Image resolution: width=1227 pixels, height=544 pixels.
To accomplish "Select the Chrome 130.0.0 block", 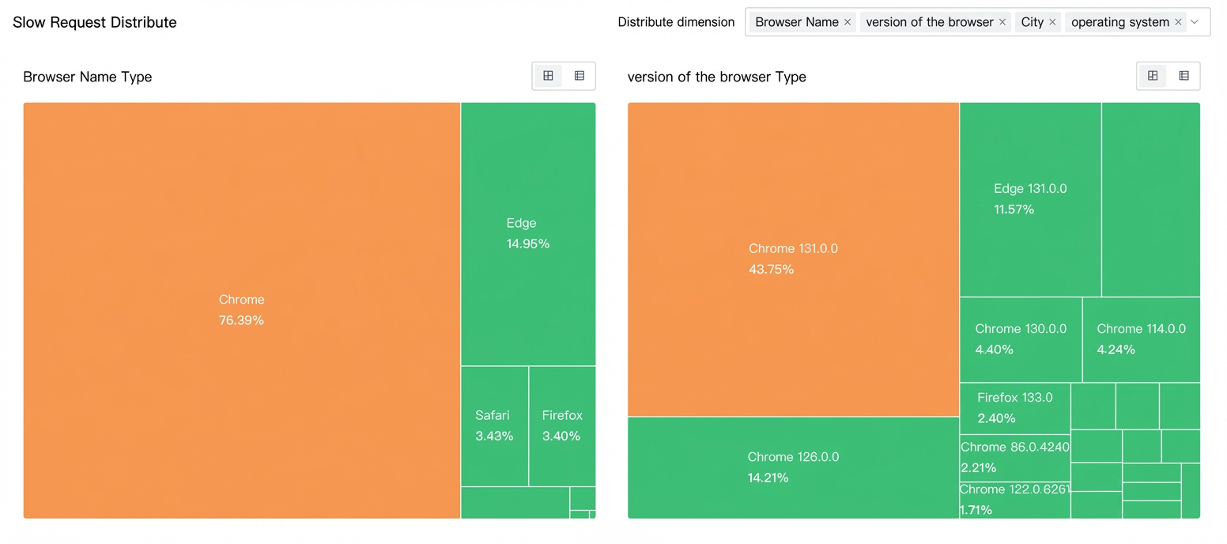I will (x=1021, y=339).
